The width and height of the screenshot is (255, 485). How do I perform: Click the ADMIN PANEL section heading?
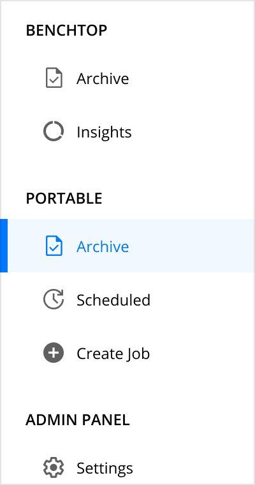click(x=78, y=419)
